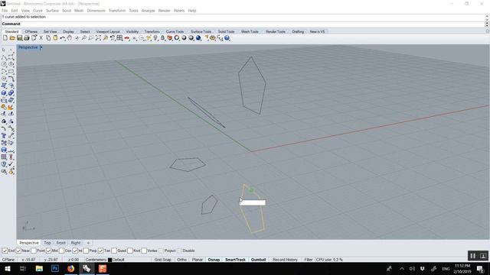Copy to clipboard toolbar icon
This screenshot has height=275, width=490.
[48, 38]
